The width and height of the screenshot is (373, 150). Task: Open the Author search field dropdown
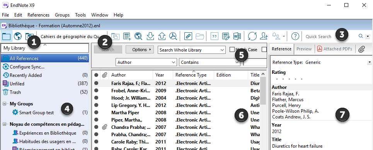146,62
